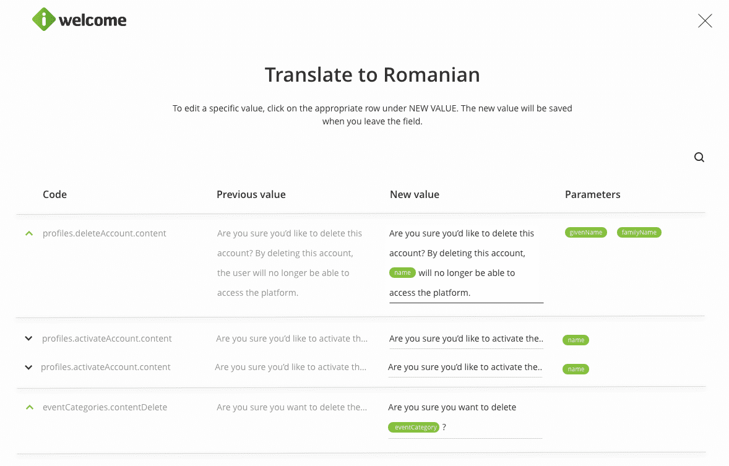The image size is (729, 466).
Task: Click the iWelcome logo
Action: pos(79,20)
